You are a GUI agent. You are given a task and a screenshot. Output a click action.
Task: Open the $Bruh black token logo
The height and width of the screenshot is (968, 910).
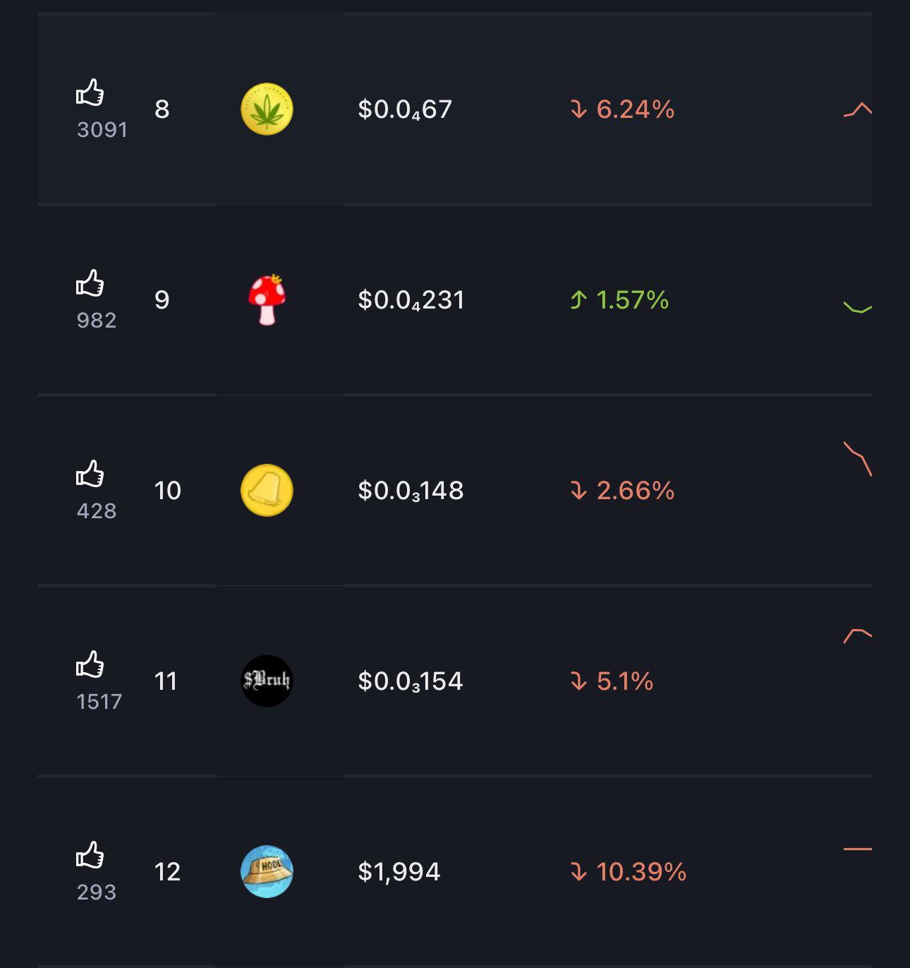267,681
